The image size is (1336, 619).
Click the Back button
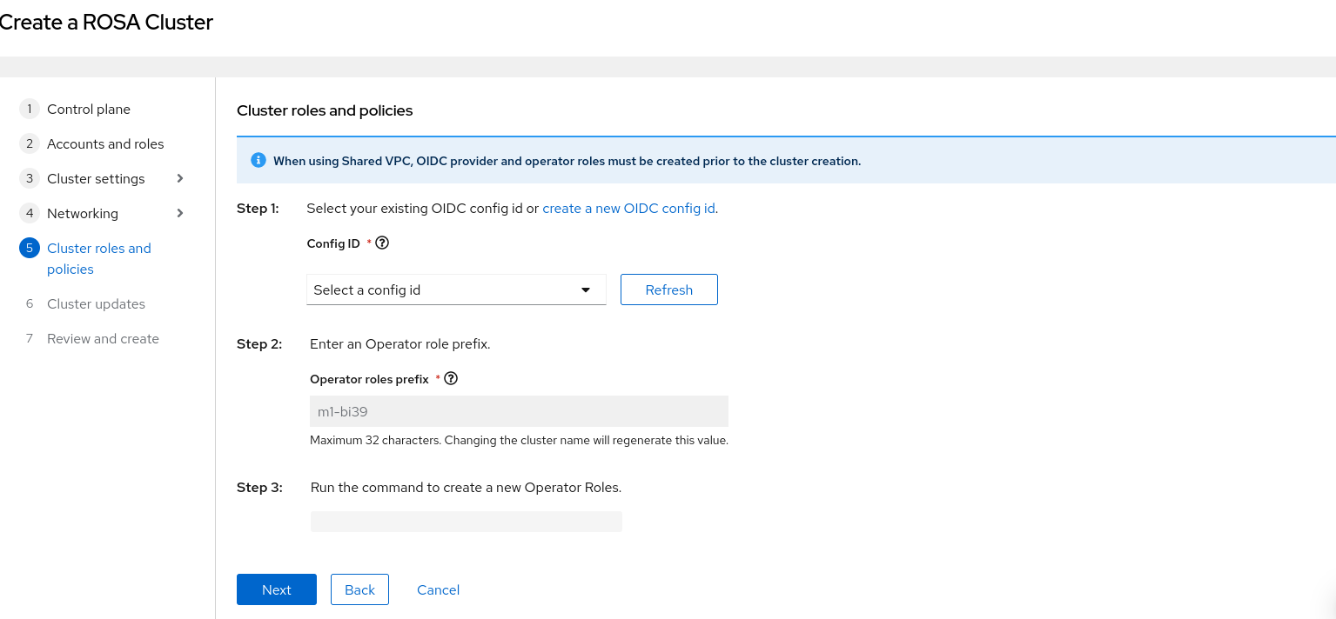pos(359,589)
